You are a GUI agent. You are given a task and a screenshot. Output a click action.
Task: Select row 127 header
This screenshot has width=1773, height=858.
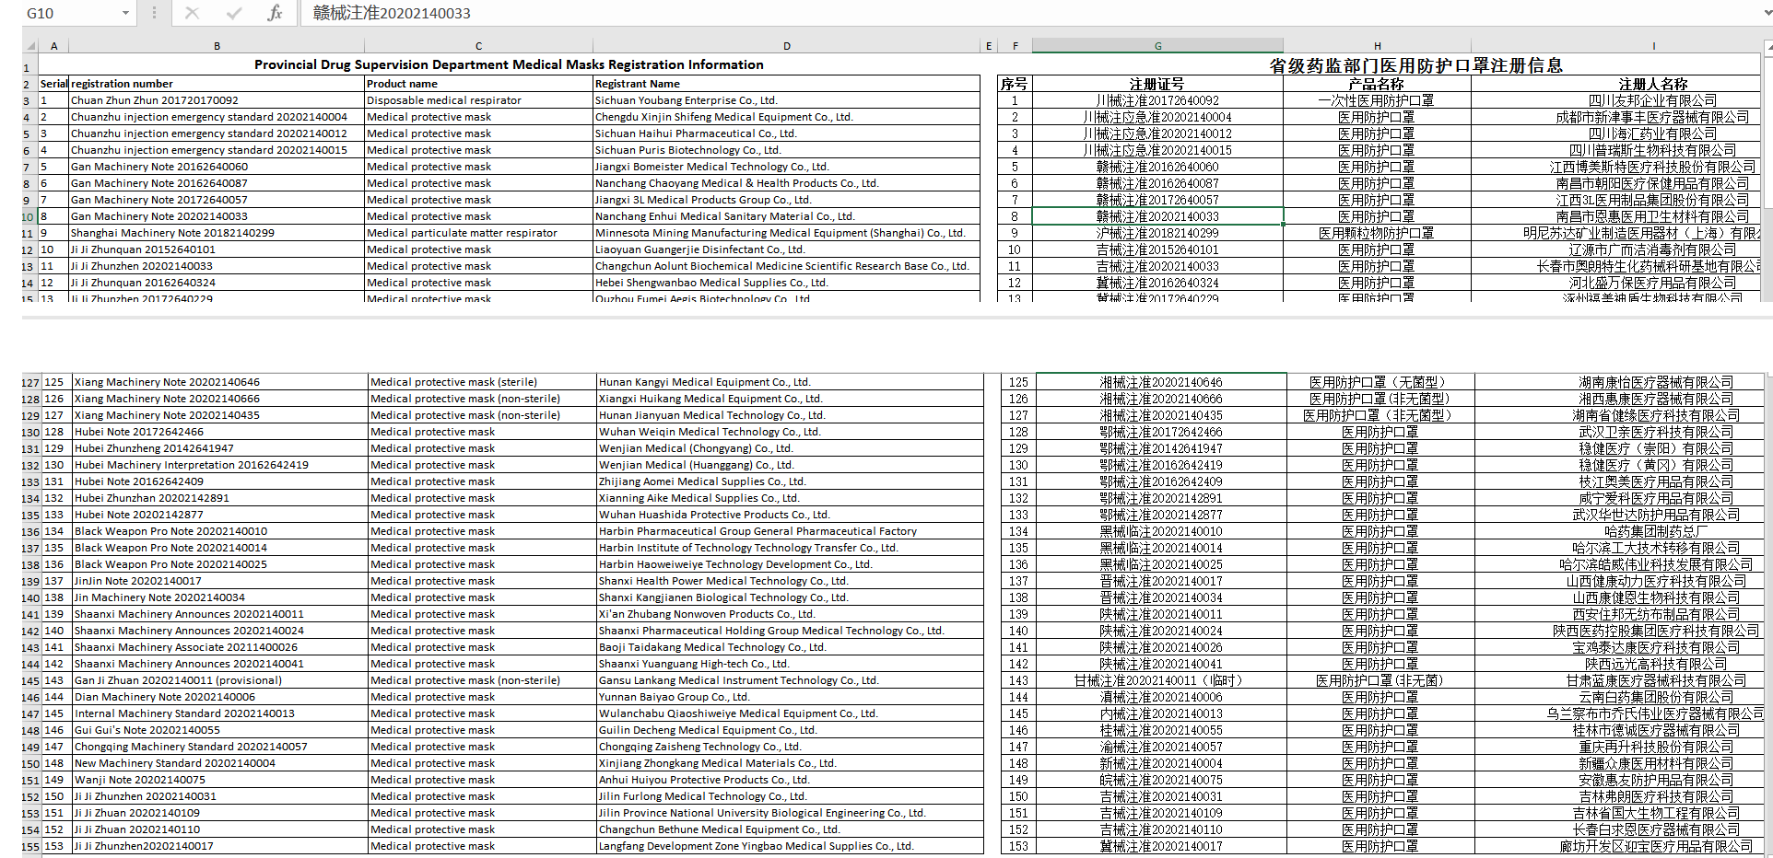point(30,383)
